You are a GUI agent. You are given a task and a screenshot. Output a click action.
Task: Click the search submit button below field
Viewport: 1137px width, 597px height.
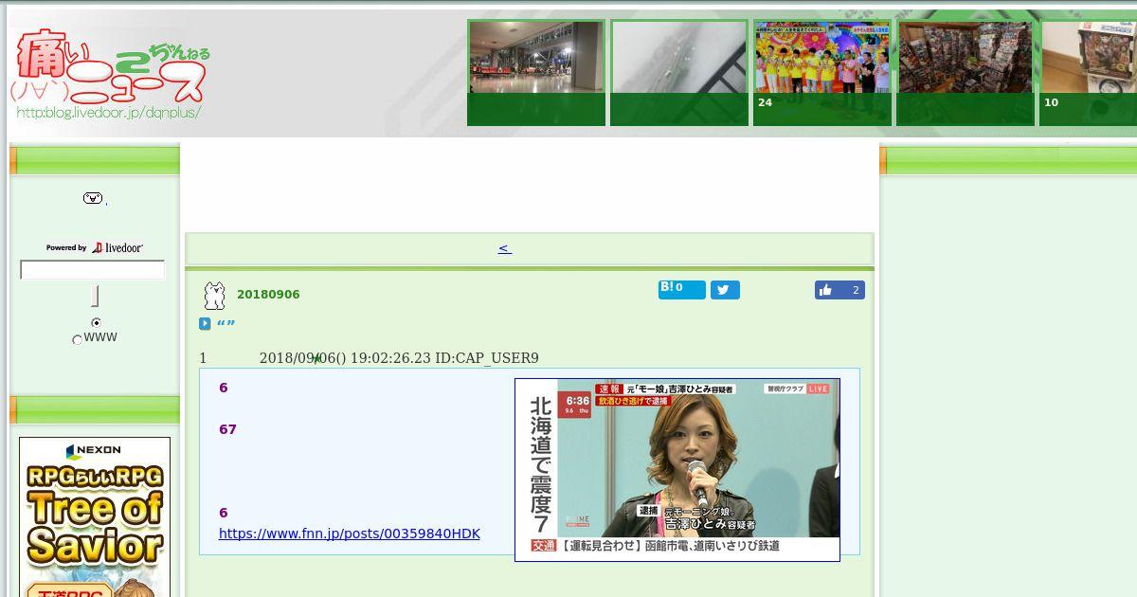click(95, 296)
